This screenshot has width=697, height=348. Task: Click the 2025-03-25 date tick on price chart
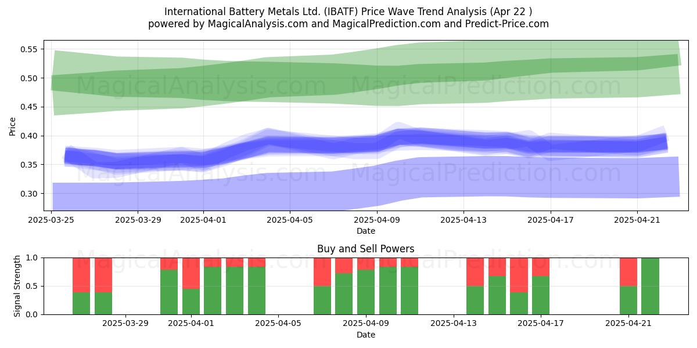tap(52, 220)
